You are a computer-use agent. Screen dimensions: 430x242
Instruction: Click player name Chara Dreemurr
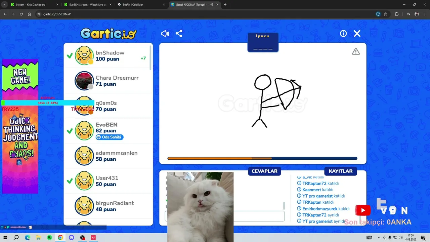click(117, 78)
